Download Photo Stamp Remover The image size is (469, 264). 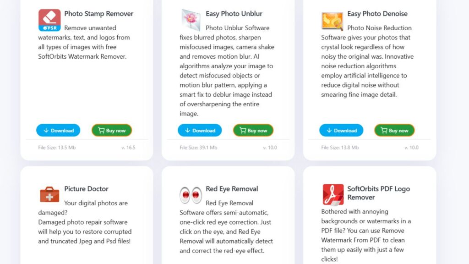58,130
